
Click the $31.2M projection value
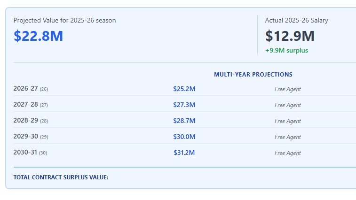click(184, 153)
